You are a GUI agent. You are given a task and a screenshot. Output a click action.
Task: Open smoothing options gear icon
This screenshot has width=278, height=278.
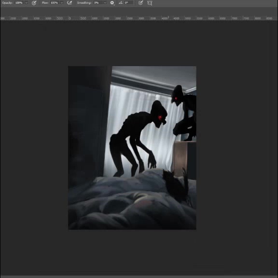click(112, 3)
